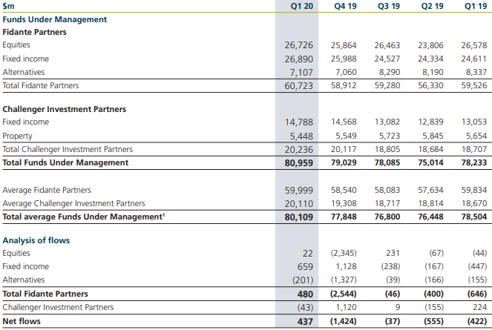492x330 pixels.
Task: Click Total Funds value 75,014
Action: tap(430, 163)
